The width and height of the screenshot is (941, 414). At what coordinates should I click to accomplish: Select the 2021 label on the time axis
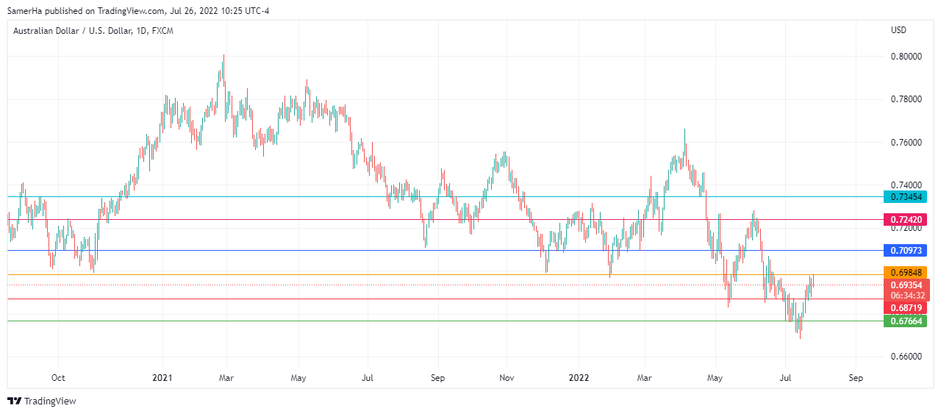coord(162,378)
